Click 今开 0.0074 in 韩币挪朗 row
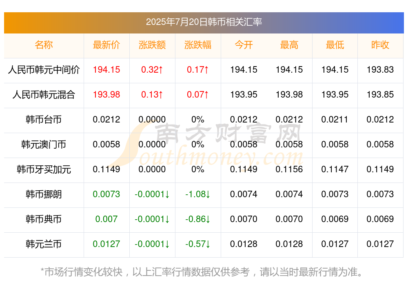This screenshot has height=285, width=408. [x=244, y=194]
